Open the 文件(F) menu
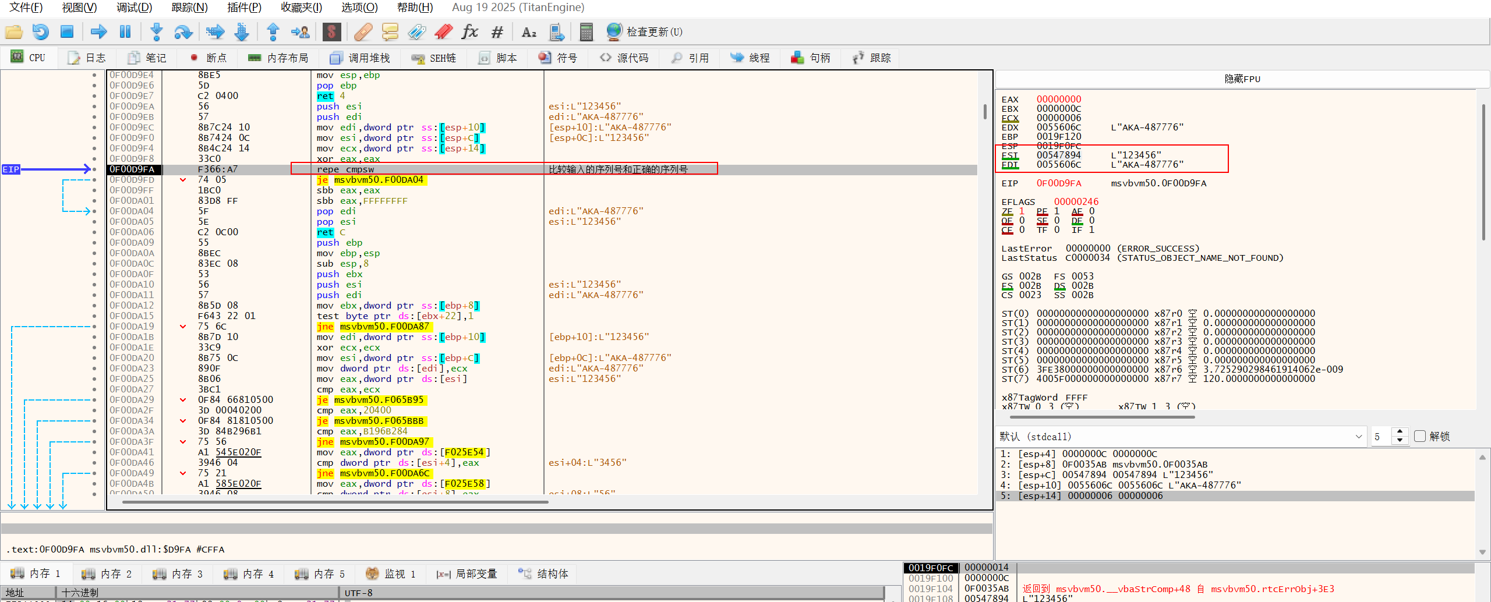1491x602 pixels. [26, 8]
